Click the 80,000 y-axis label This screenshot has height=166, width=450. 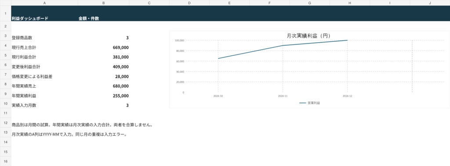[x=180, y=51]
